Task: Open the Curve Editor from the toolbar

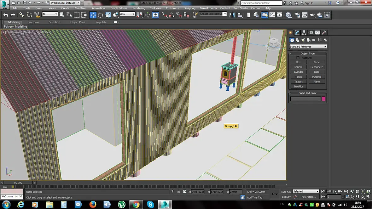Action: tap(272, 15)
